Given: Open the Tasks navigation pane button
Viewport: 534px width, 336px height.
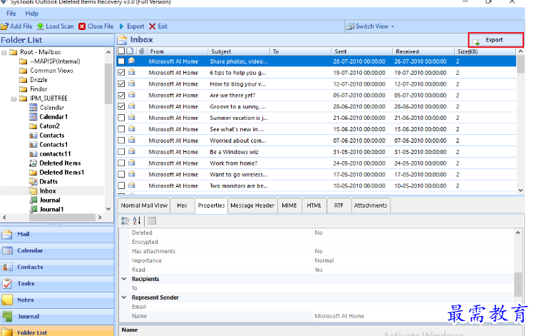Looking at the screenshot, I should click(x=57, y=283).
